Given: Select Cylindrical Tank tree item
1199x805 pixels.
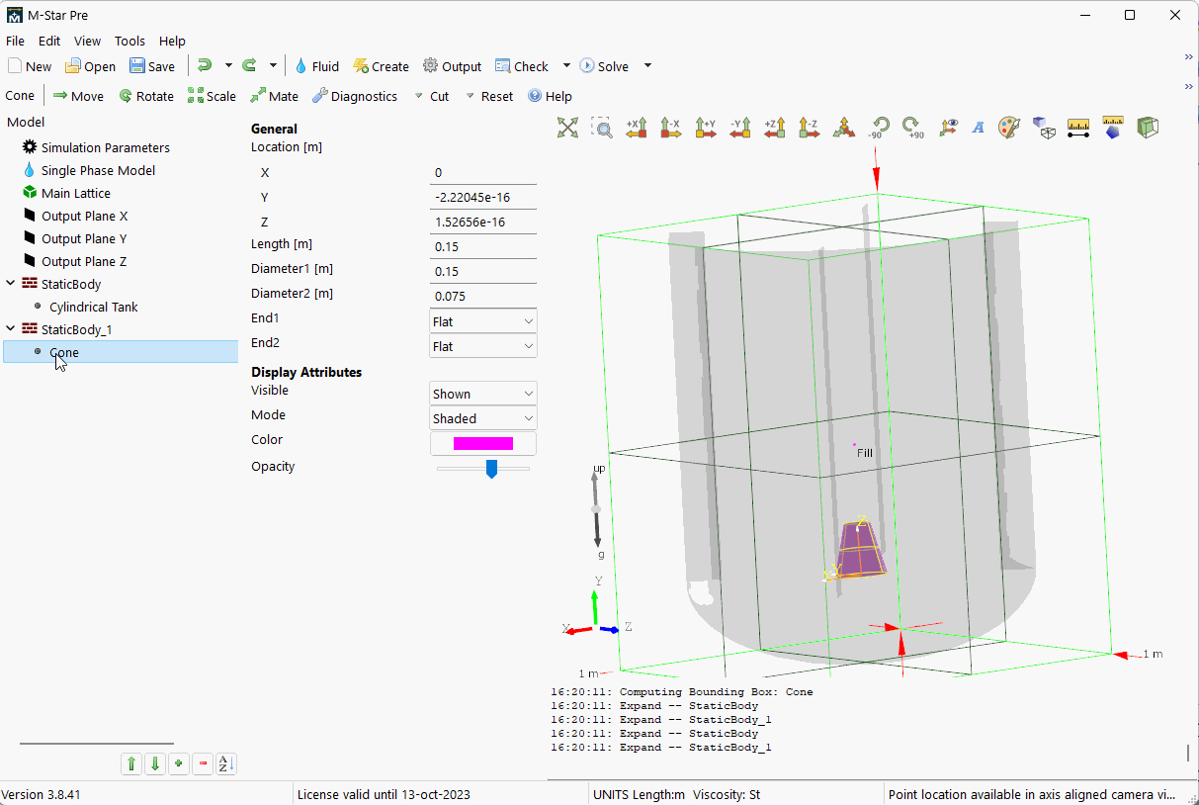Looking at the screenshot, I should [94, 307].
